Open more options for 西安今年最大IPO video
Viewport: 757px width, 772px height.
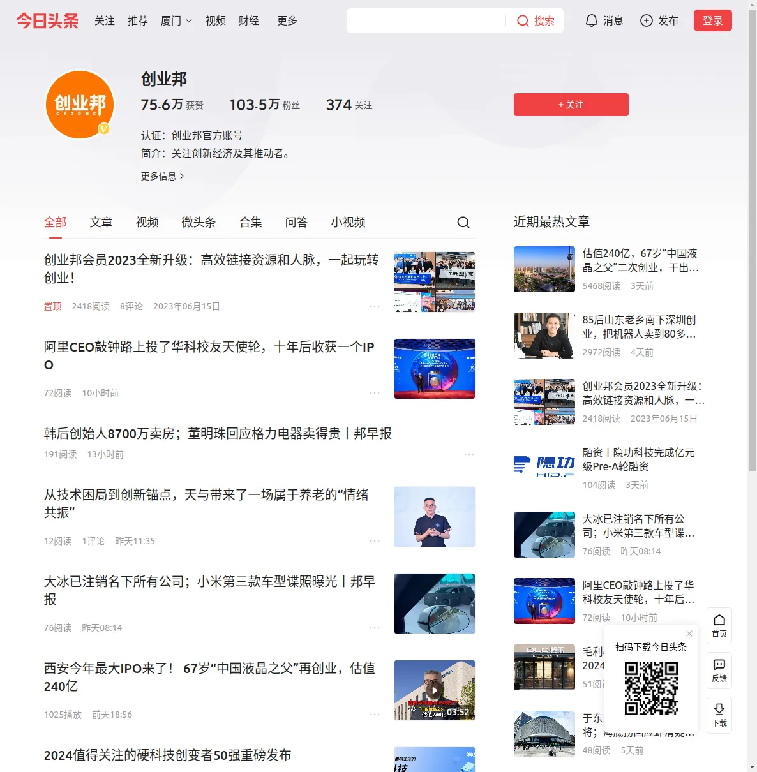pyautogui.click(x=375, y=715)
